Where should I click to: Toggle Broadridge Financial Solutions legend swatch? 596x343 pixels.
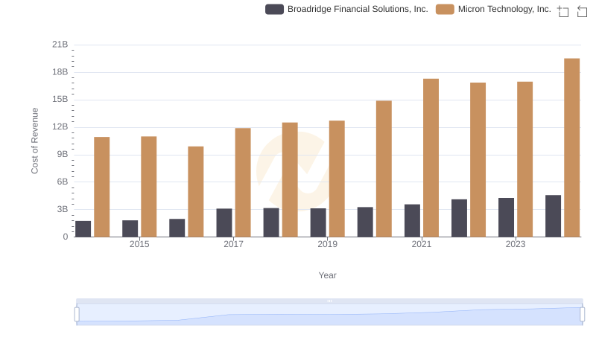pyautogui.click(x=274, y=9)
